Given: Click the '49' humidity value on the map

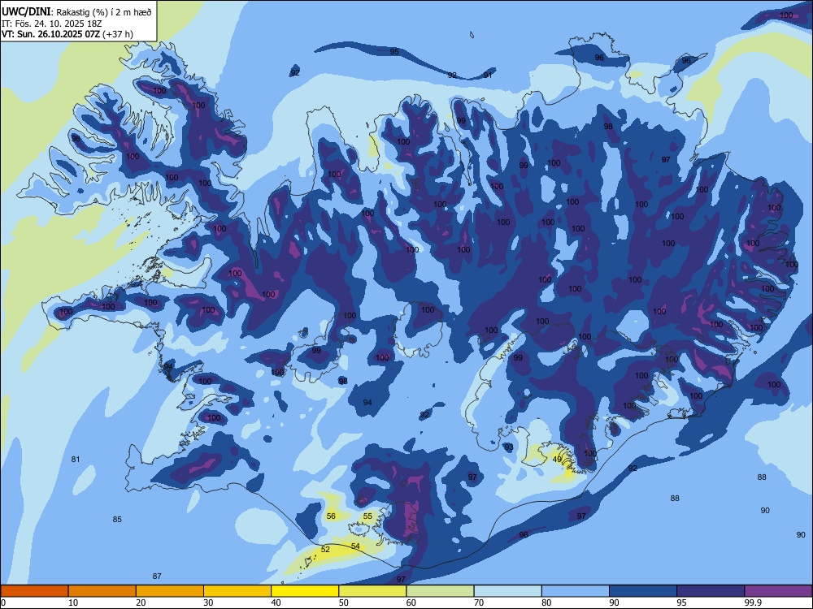Looking at the screenshot, I should [x=557, y=460].
